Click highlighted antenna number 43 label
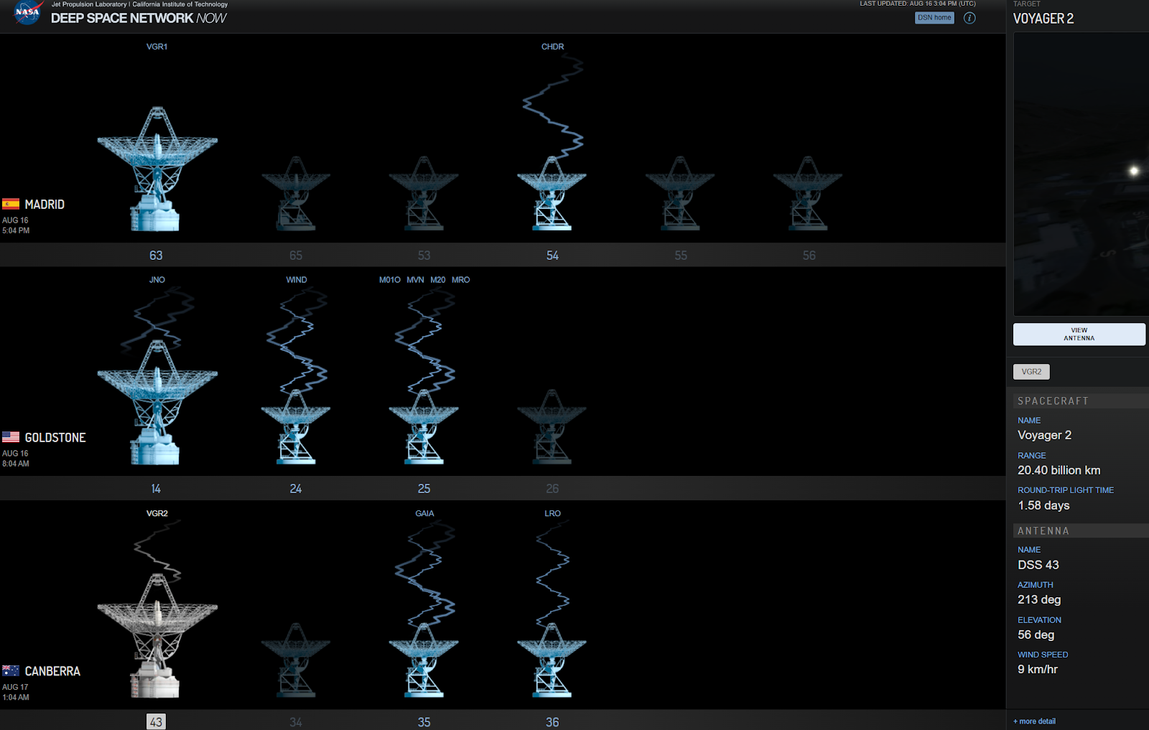Screen dimensions: 1149x730 (156, 721)
